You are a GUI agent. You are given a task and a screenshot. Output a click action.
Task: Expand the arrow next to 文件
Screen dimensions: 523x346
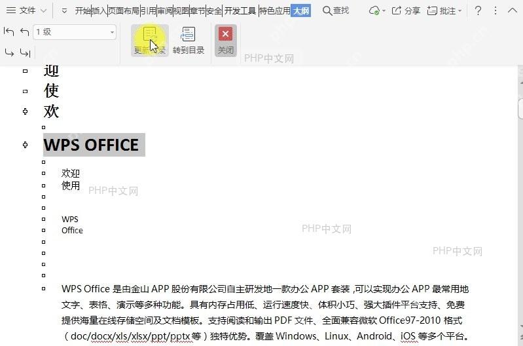click(x=43, y=10)
